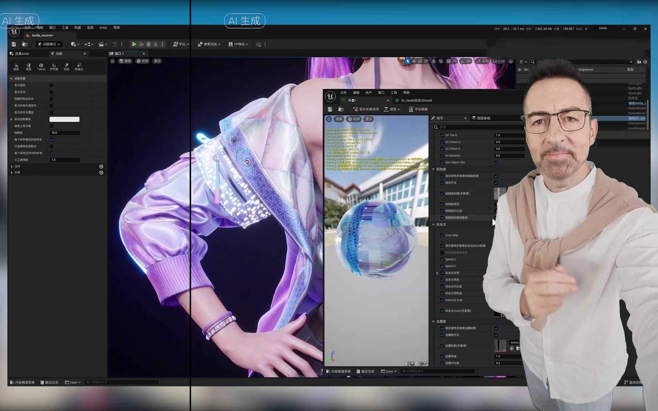Open the 像素流送 pixel streaming dropdown
This screenshot has width=658, height=411.
pos(209,44)
